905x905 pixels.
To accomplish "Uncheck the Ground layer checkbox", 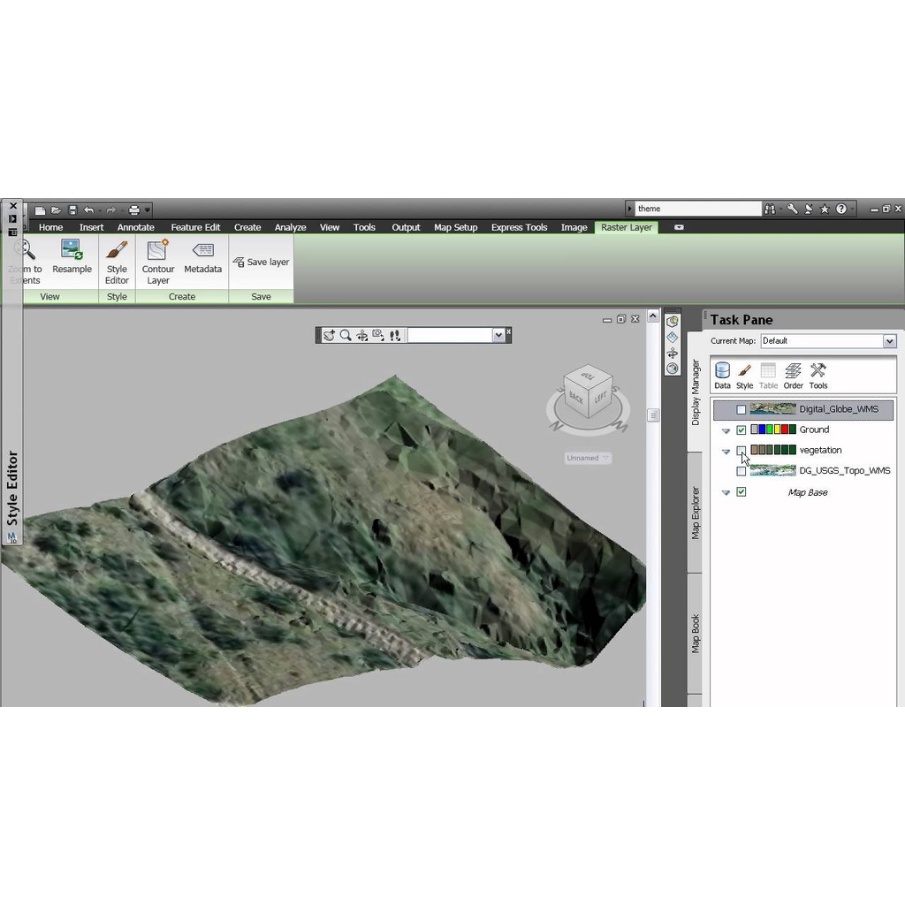I will [x=741, y=430].
